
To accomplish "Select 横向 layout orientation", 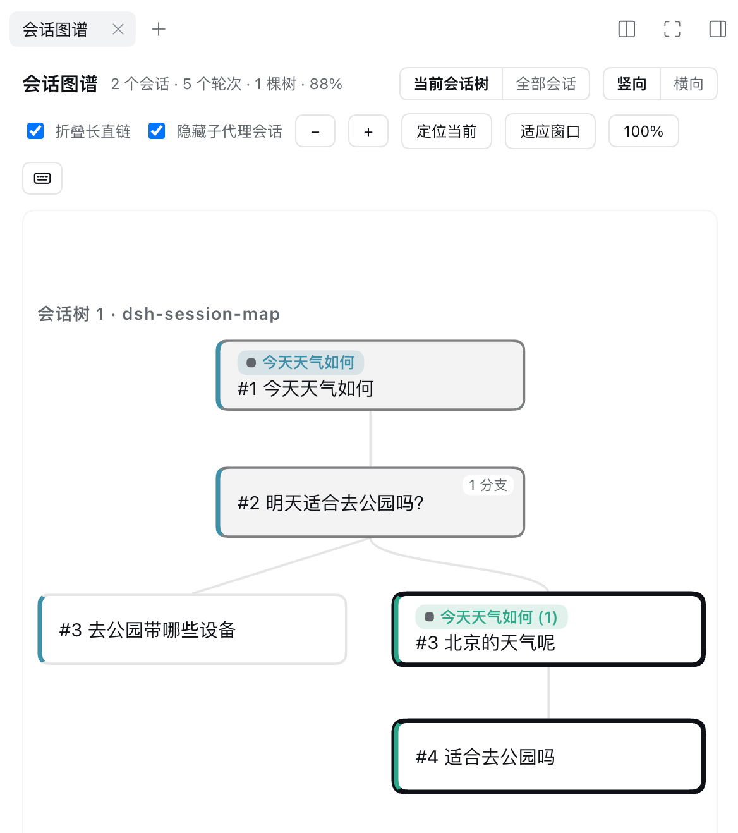I will [689, 84].
